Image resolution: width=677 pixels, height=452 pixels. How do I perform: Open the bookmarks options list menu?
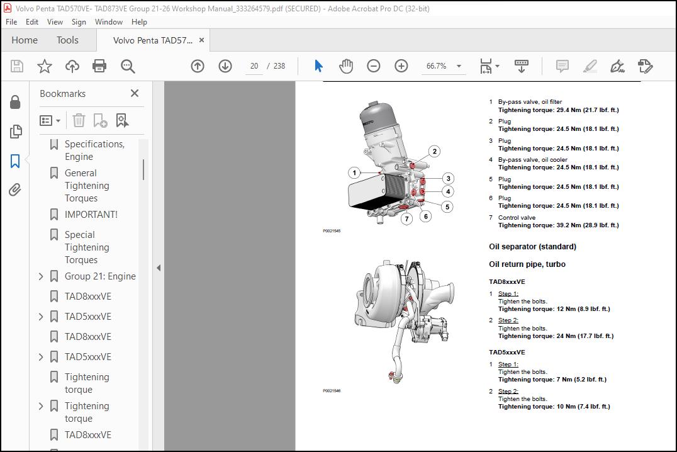tap(50, 121)
